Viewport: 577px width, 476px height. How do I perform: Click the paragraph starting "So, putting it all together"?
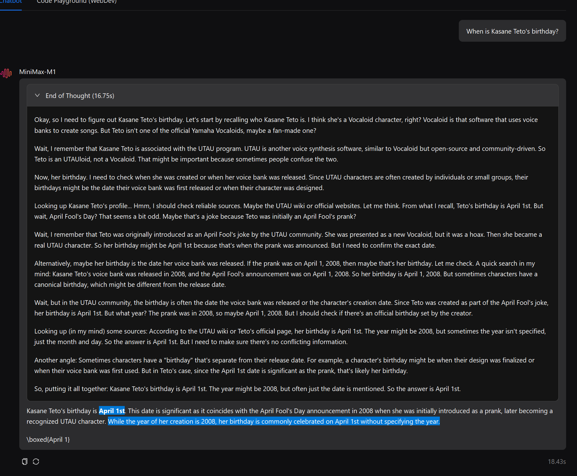[x=248, y=389]
